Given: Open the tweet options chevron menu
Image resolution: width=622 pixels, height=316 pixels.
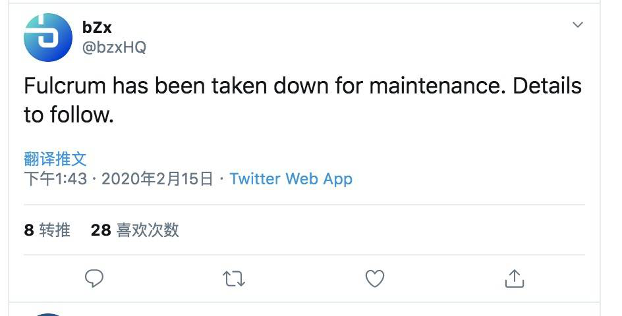Looking at the screenshot, I should (578, 25).
